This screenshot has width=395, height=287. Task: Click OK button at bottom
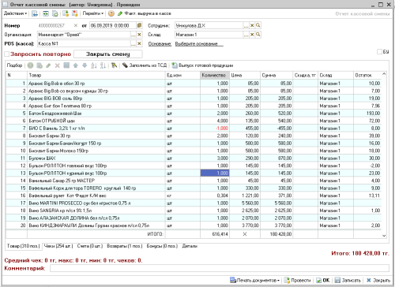click(323, 281)
